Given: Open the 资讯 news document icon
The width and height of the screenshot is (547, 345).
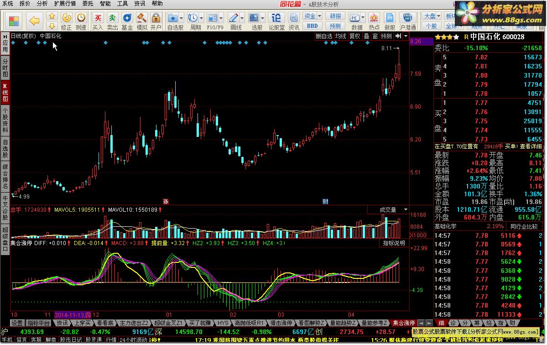Looking at the screenshot, I should pyautogui.click(x=294, y=17).
